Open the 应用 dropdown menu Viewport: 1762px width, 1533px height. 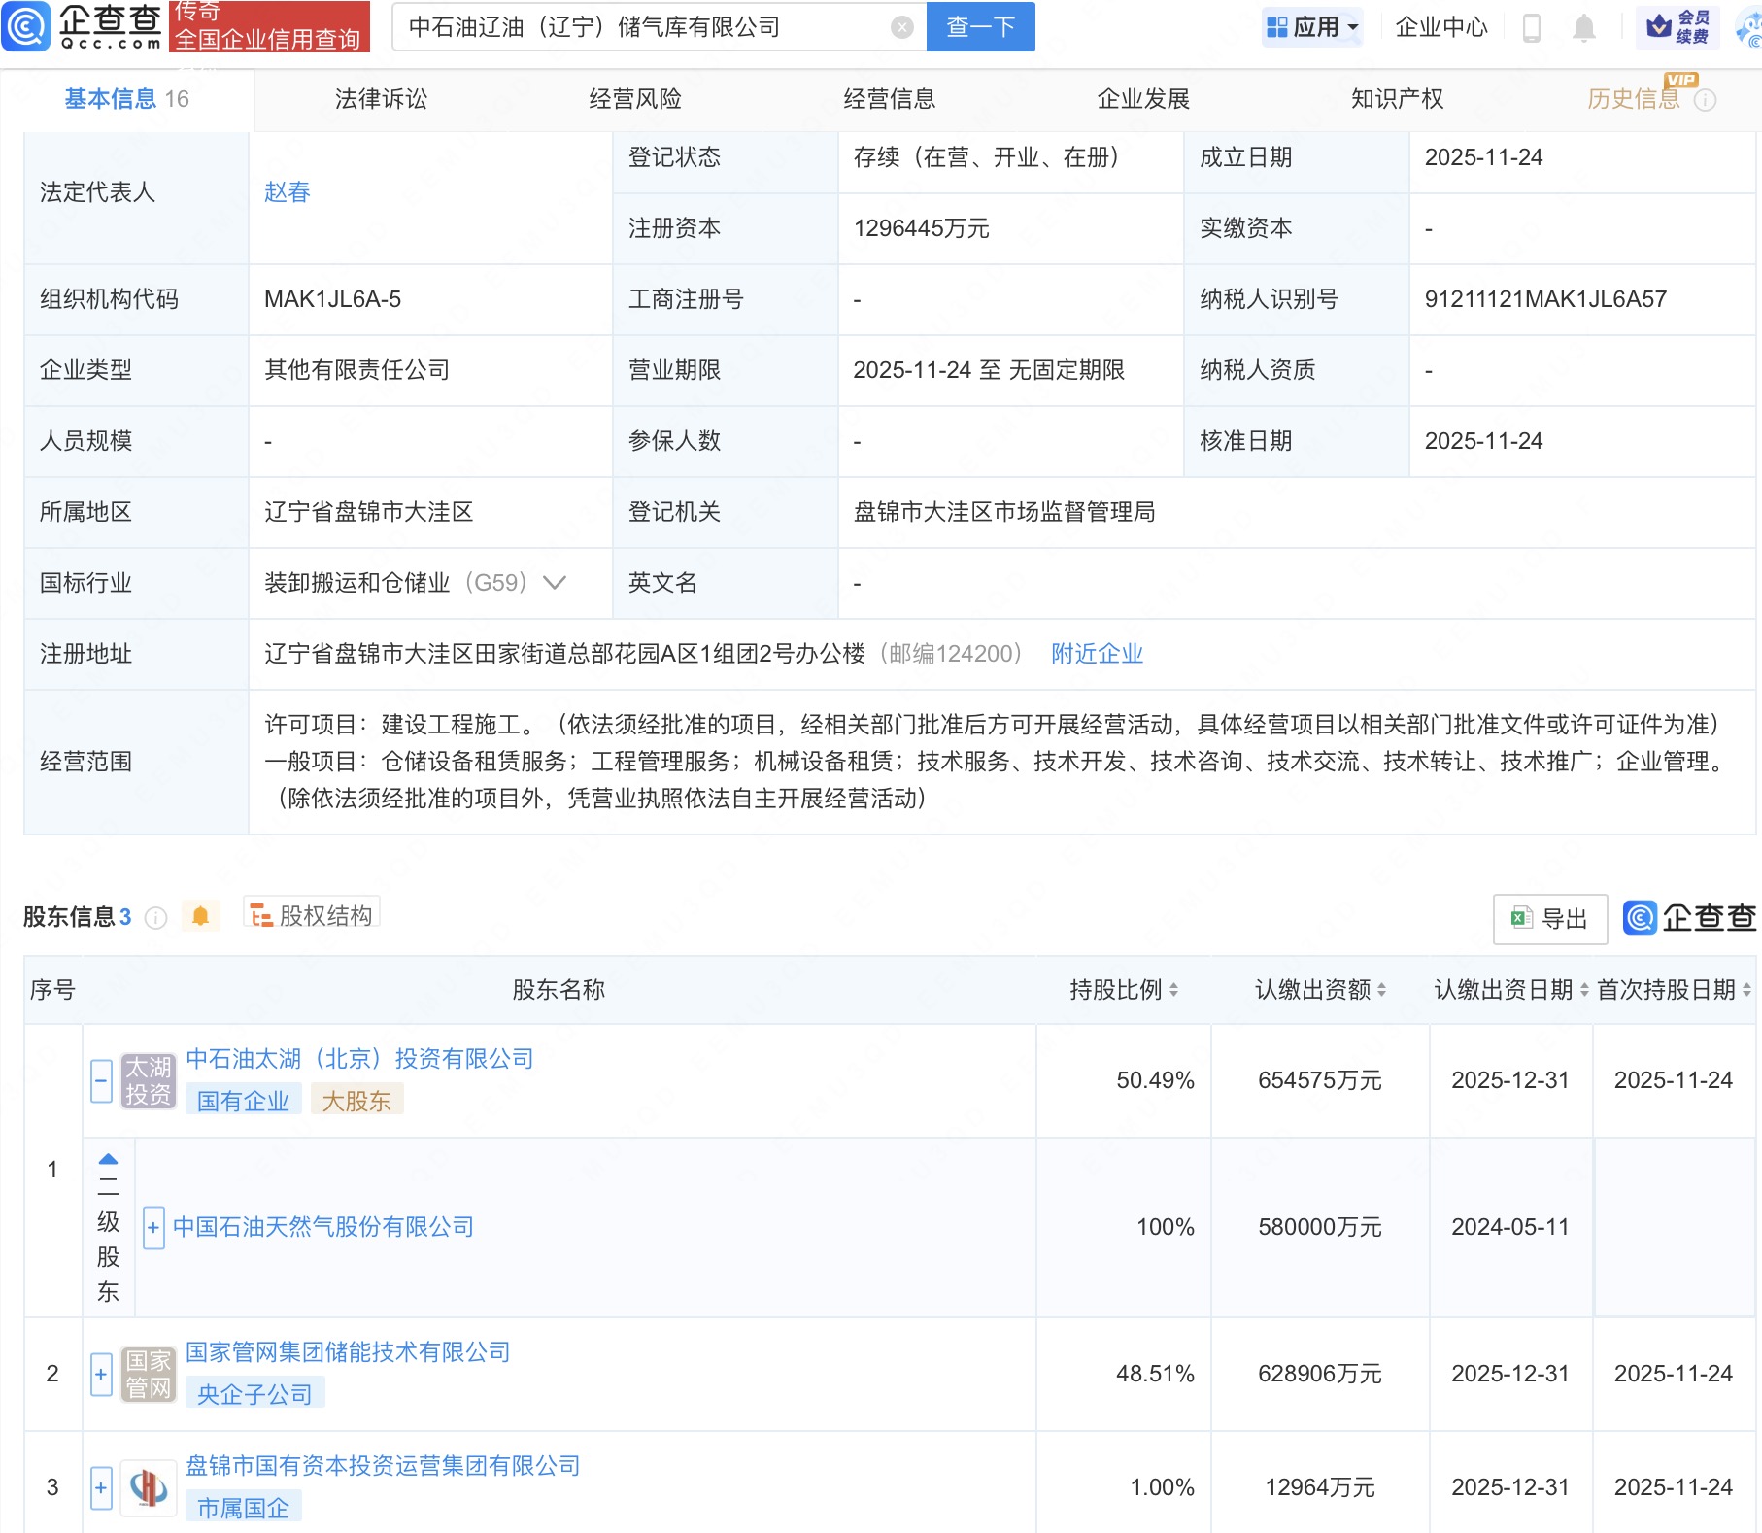tap(1313, 27)
